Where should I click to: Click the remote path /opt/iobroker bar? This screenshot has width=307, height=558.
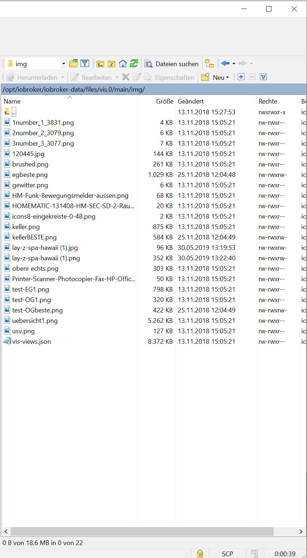pos(153,90)
